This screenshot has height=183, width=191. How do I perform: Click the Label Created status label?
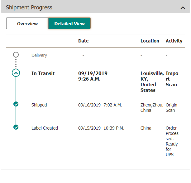click(x=45, y=128)
